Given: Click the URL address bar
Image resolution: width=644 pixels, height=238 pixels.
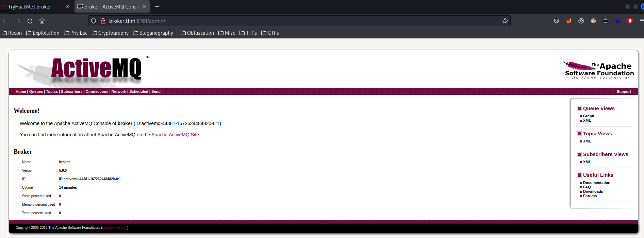Looking at the screenshot, I should [299, 21].
